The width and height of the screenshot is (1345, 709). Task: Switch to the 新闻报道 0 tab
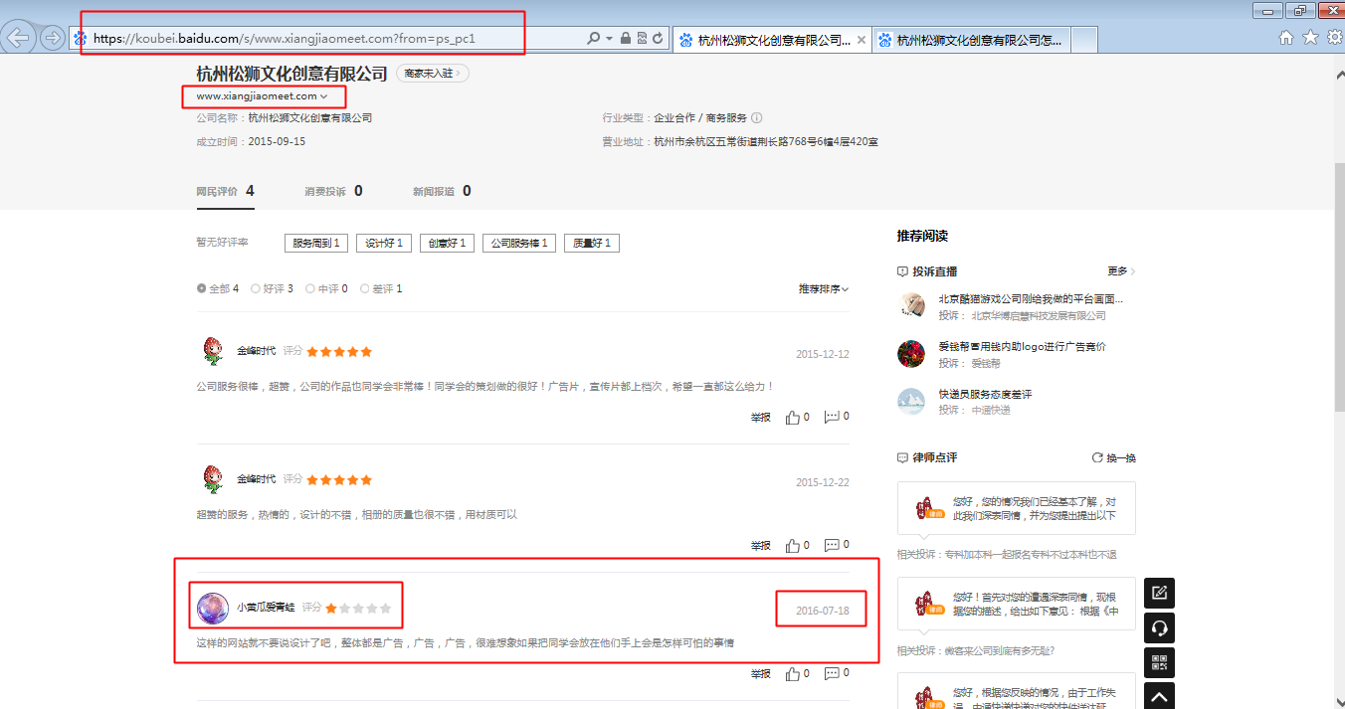tap(442, 191)
